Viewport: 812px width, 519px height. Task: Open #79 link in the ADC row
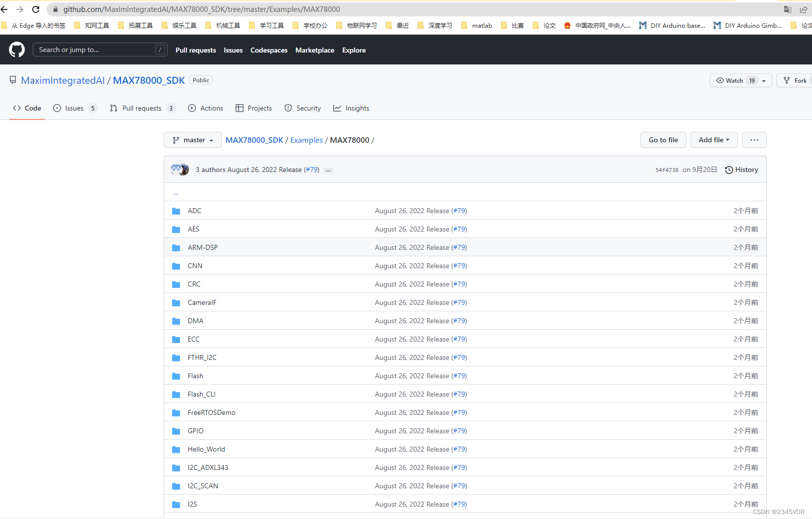(x=459, y=211)
